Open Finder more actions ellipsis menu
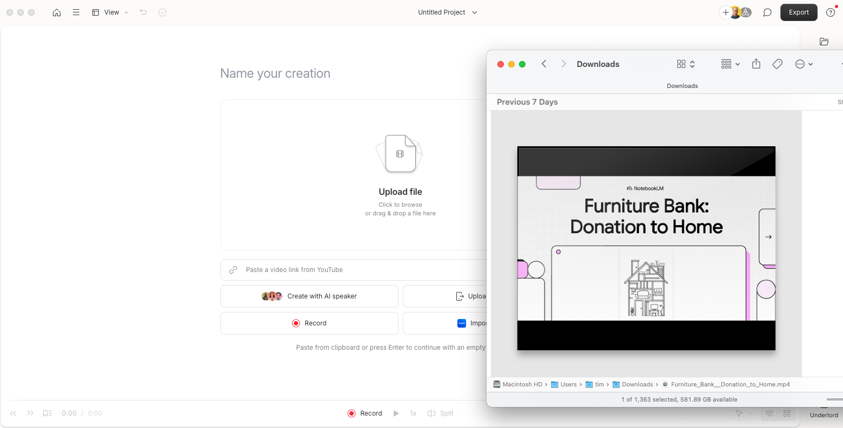This screenshot has width=843, height=428. (804, 64)
